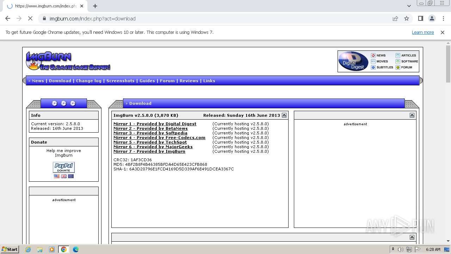This screenshot has height=254, width=451.
Task: Dismiss the Chrome update notification bar
Action: [443, 32]
